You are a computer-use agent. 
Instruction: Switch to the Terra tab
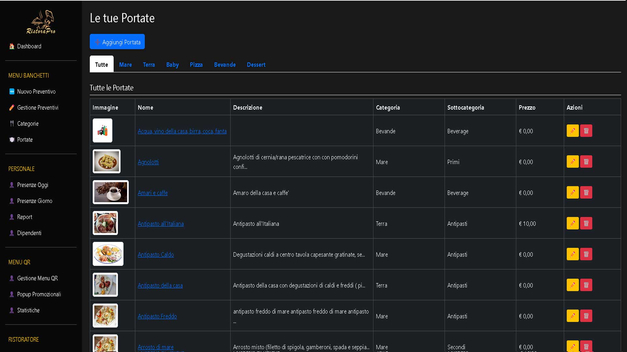pyautogui.click(x=149, y=64)
